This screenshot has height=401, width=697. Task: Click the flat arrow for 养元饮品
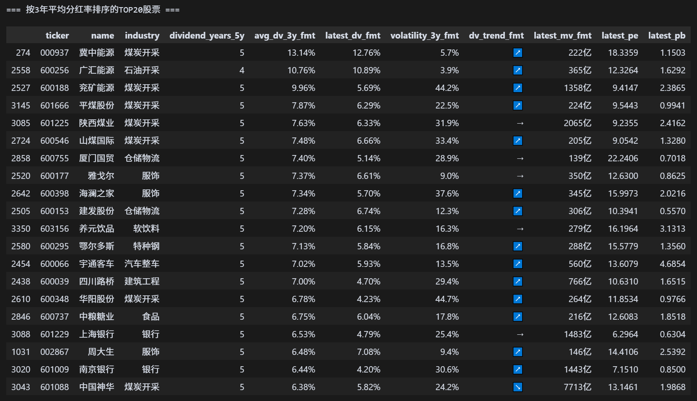520,229
